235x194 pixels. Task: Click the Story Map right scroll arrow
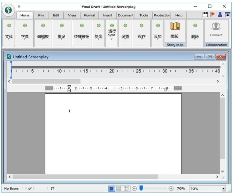(x=218, y=81)
